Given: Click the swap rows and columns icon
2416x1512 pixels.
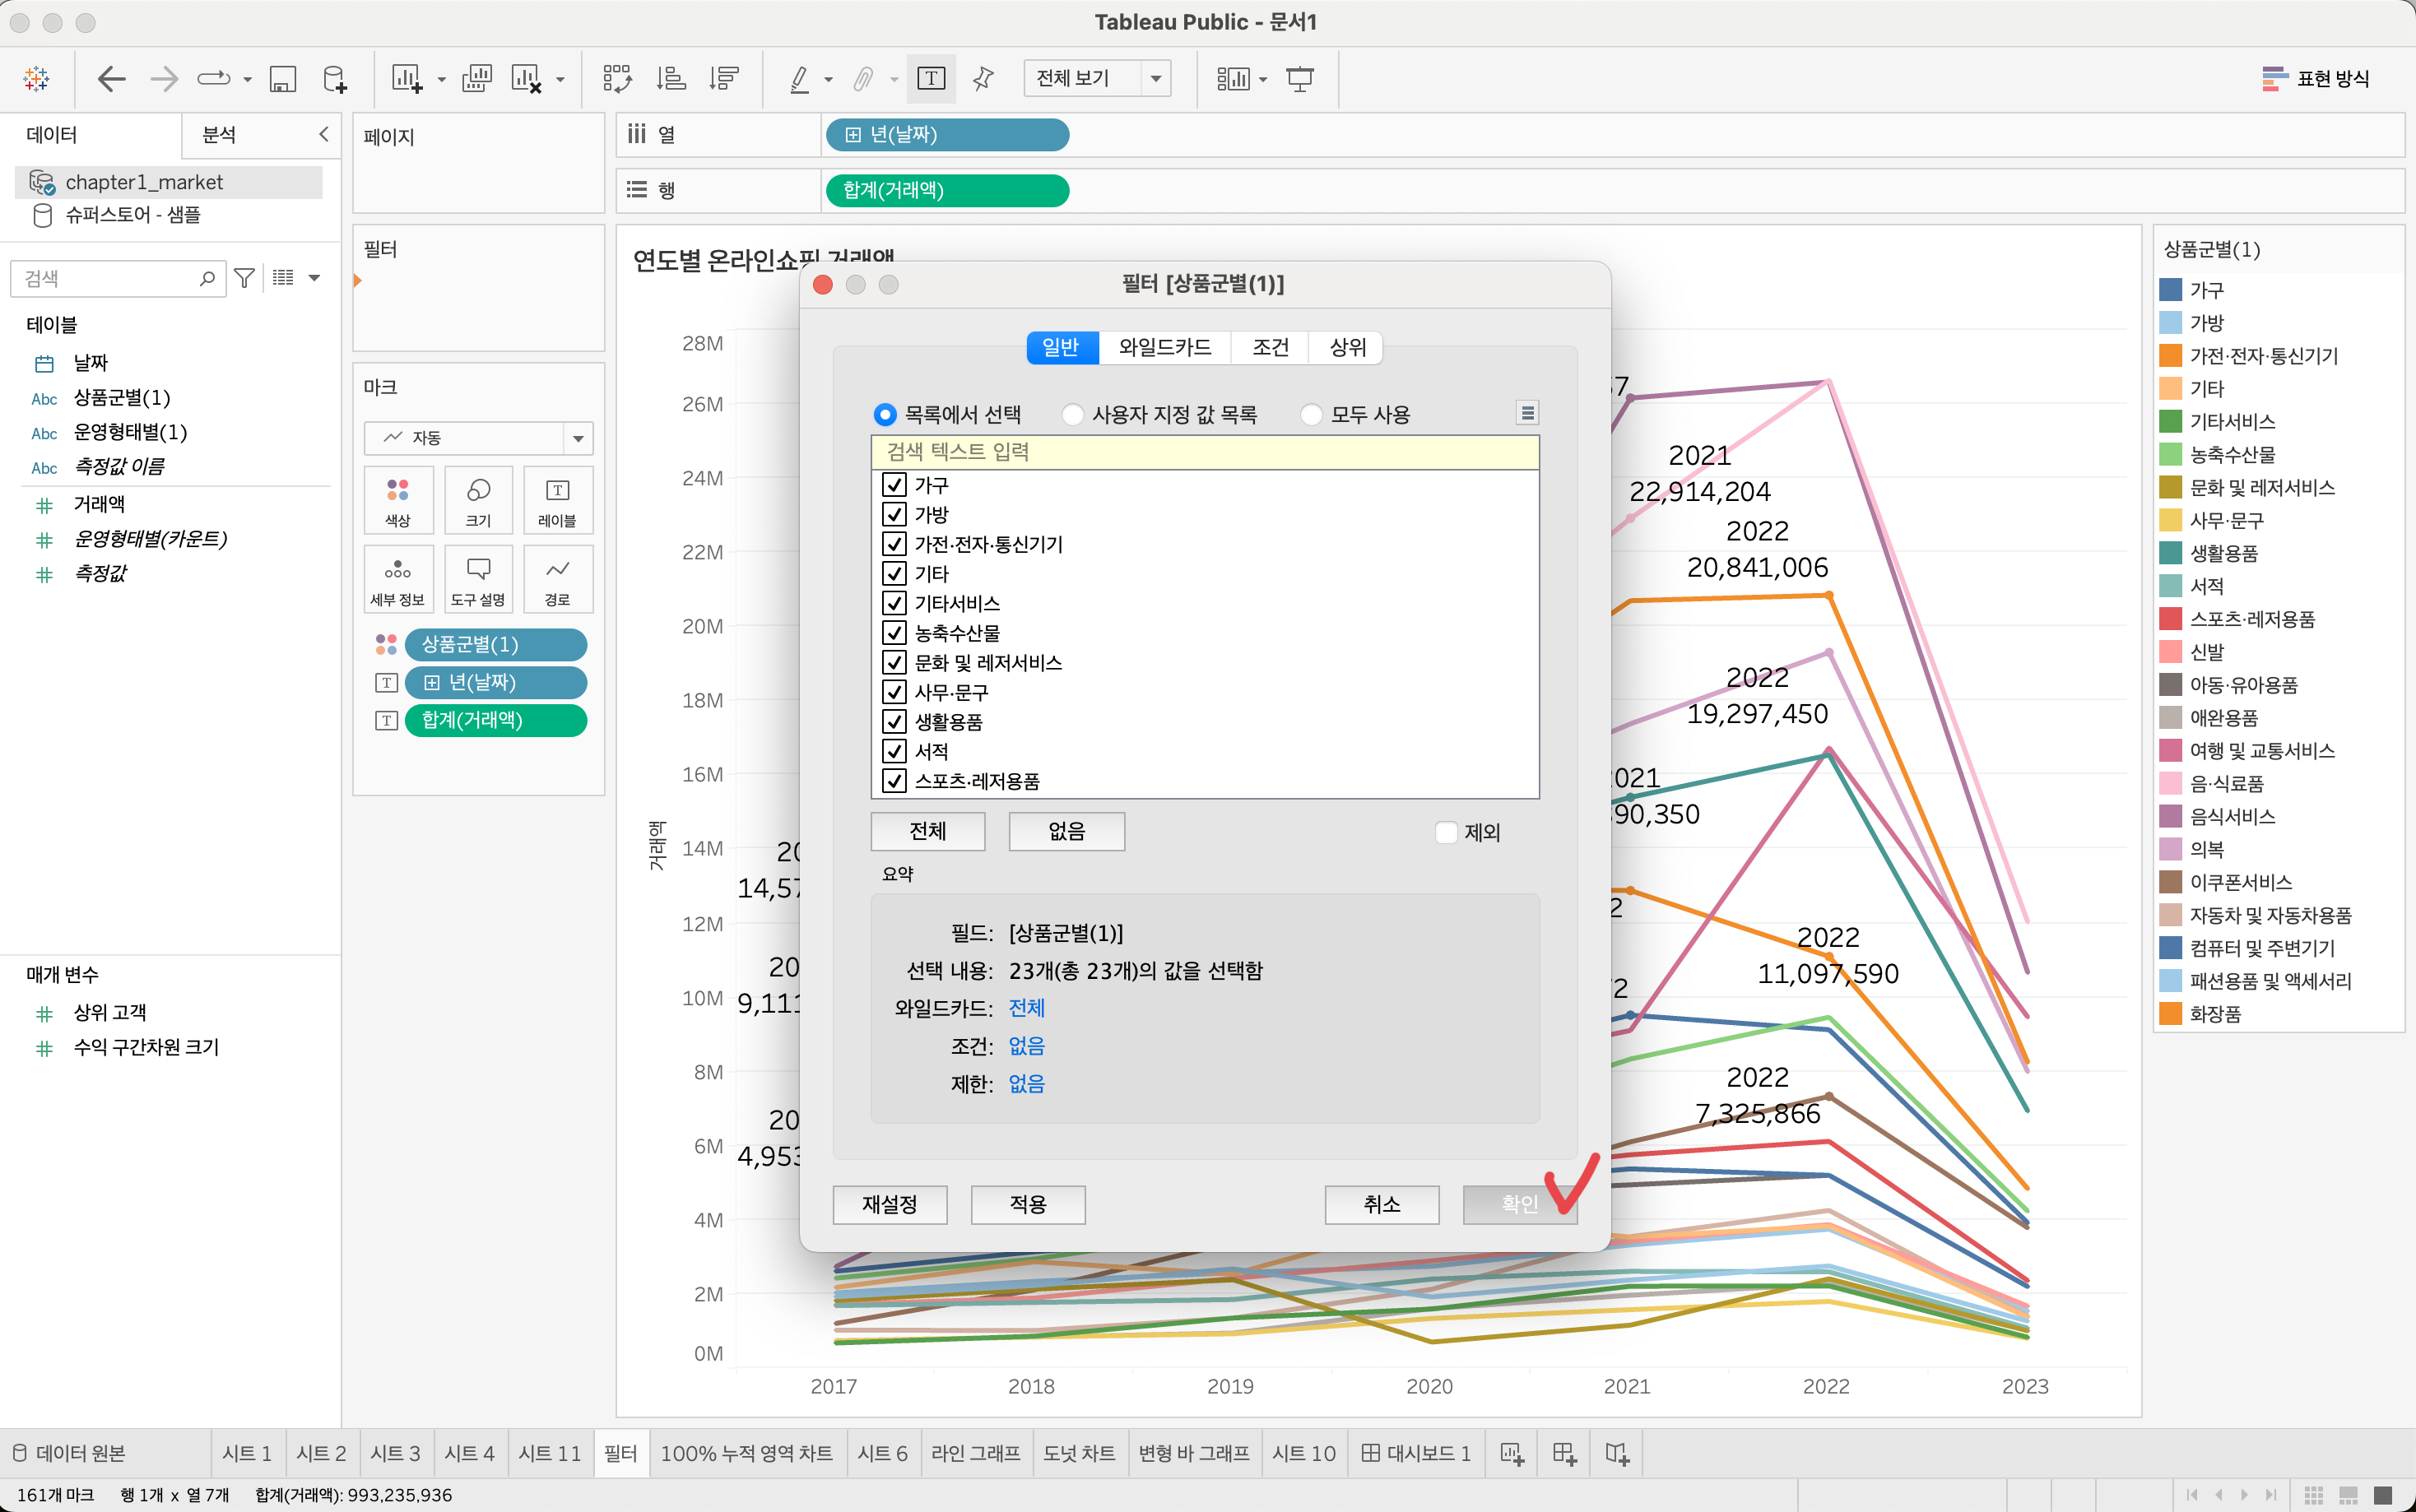Looking at the screenshot, I should 617,79.
